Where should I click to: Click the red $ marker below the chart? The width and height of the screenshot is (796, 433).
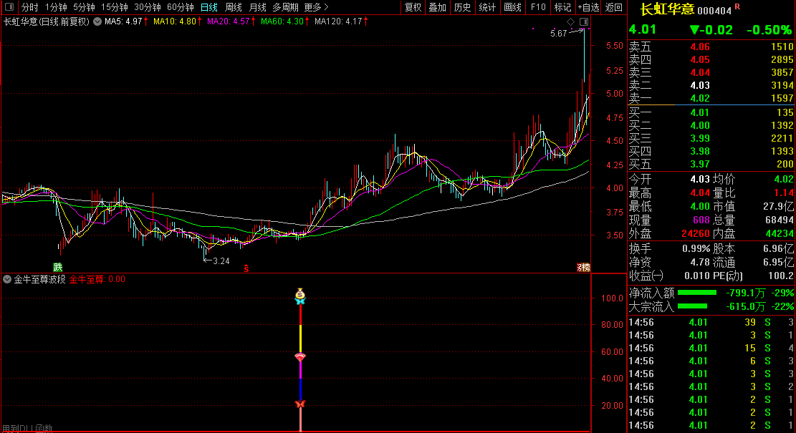pos(246,268)
